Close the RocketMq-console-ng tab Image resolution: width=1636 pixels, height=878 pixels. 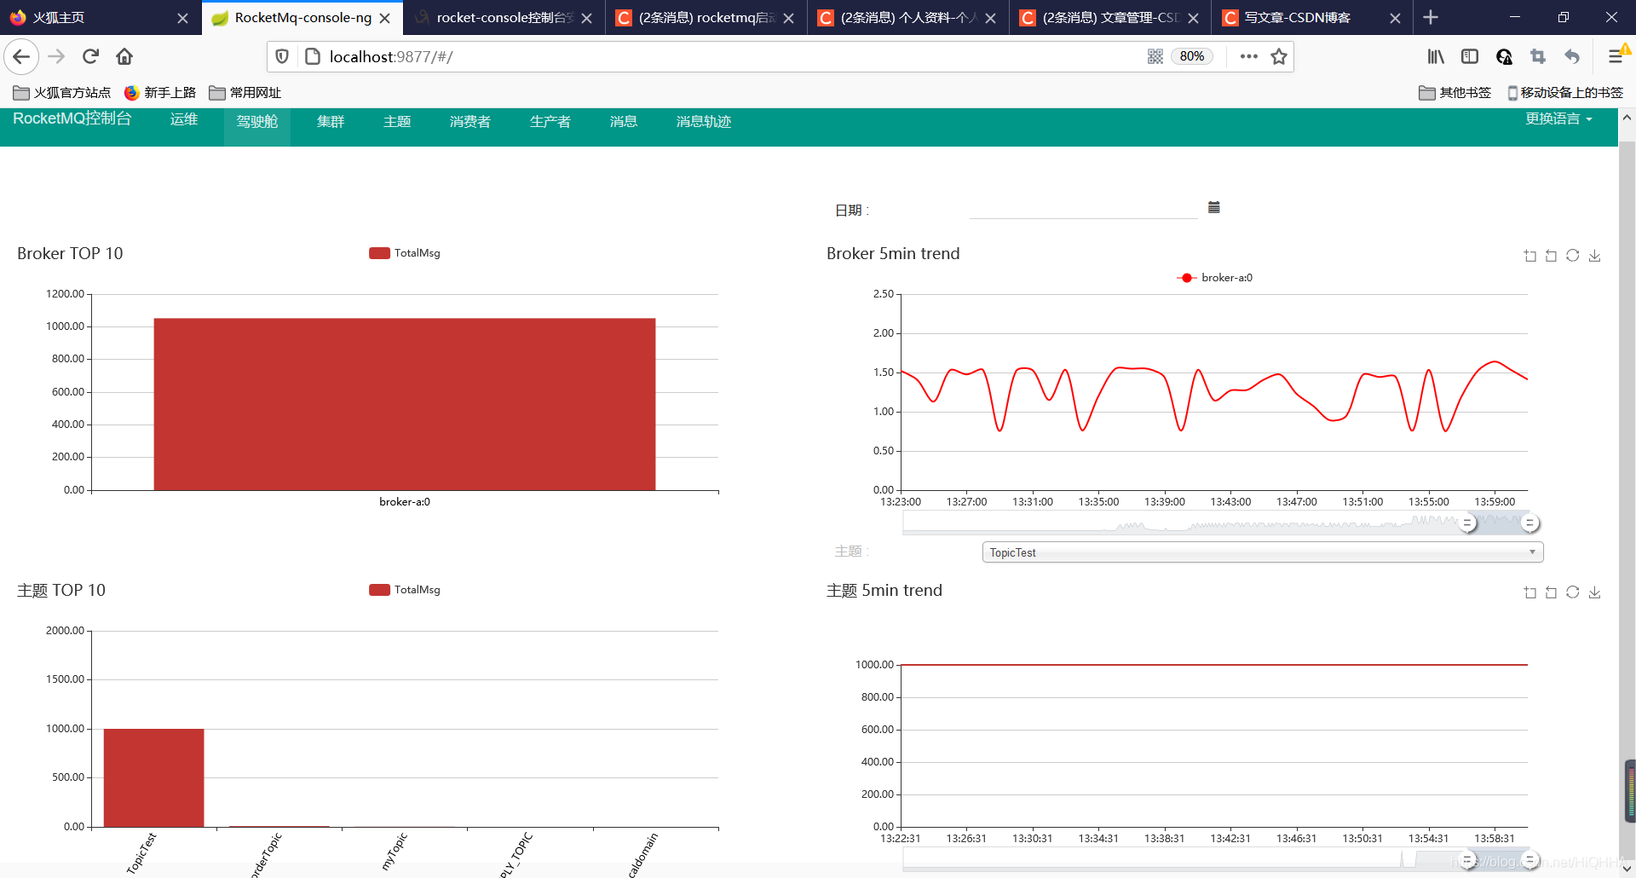coord(385,18)
